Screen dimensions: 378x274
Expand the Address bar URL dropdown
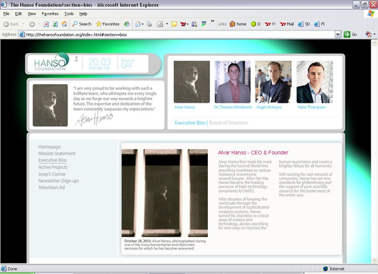pyautogui.click(x=338, y=35)
